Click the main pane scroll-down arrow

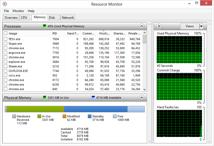tap(150, 142)
